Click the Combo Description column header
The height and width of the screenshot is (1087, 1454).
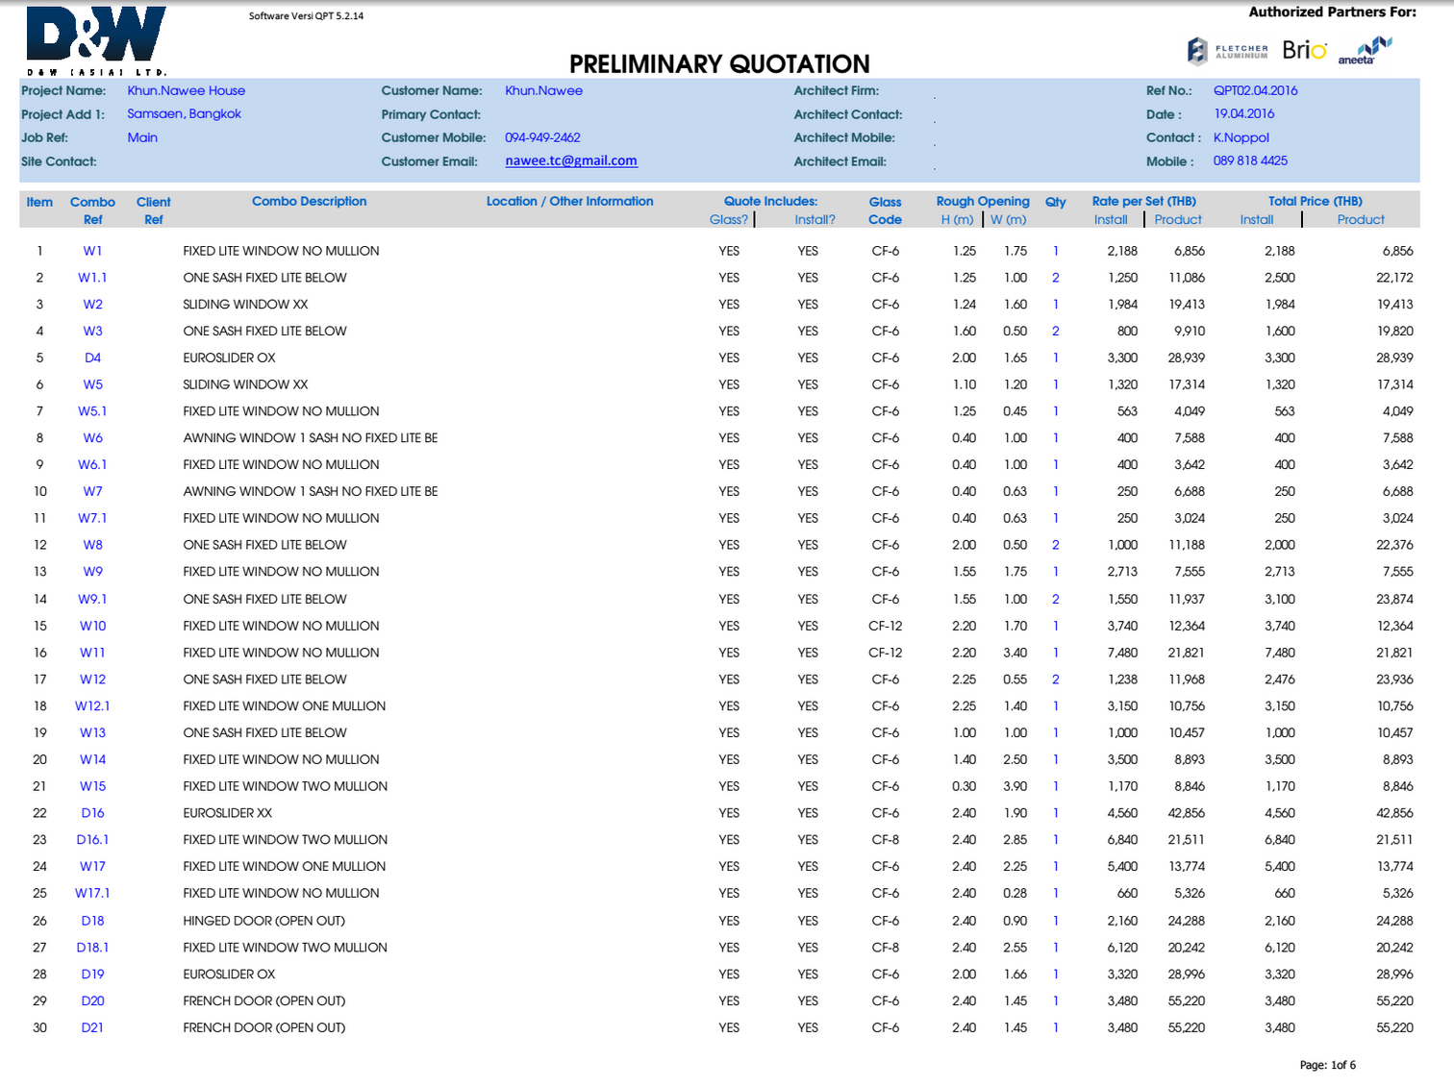(309, 201)
